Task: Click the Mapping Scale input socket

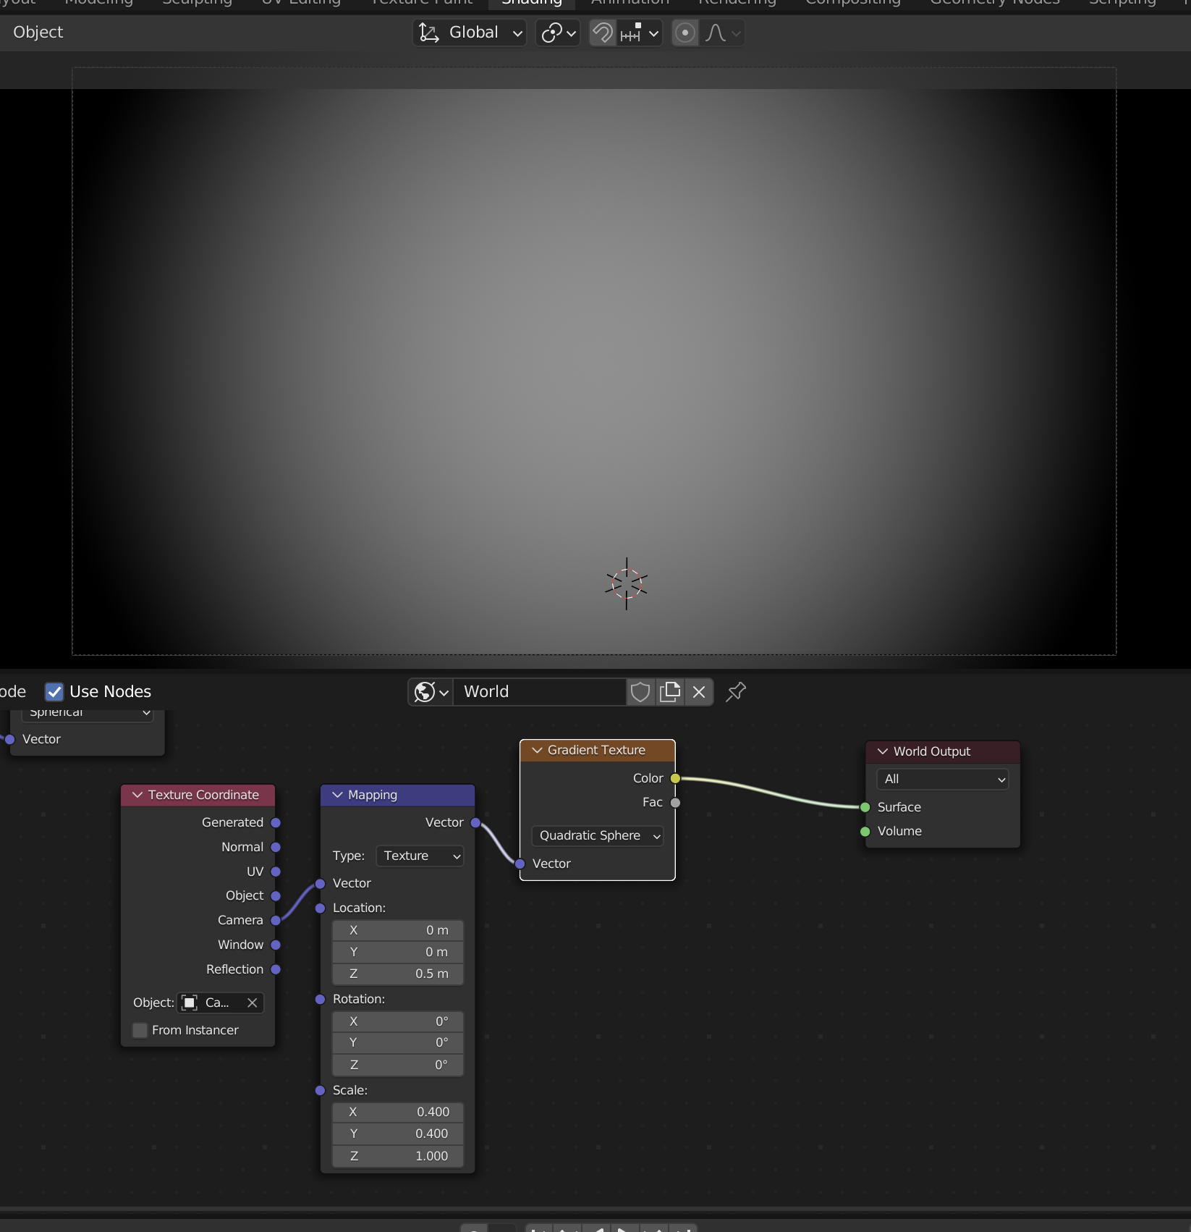Action: pos(321,1090)
